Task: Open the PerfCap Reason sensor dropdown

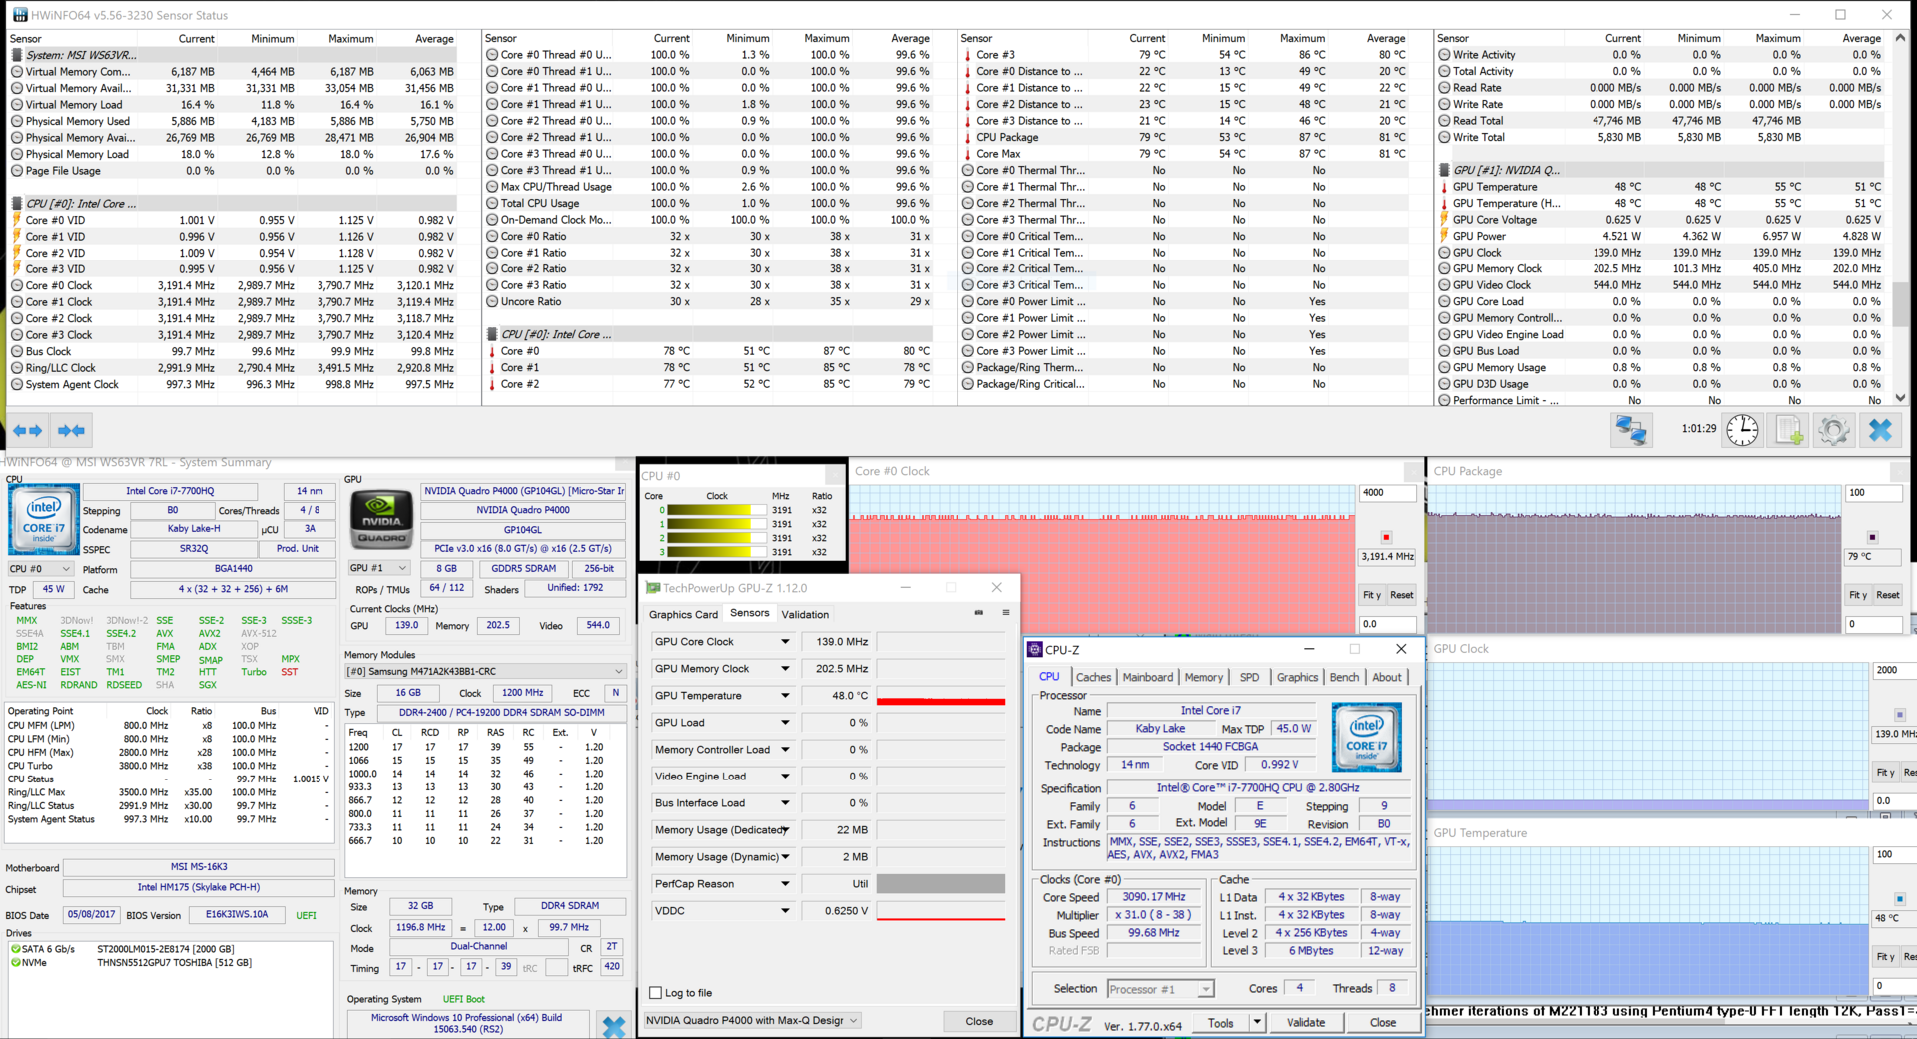Action: (785, 884)
